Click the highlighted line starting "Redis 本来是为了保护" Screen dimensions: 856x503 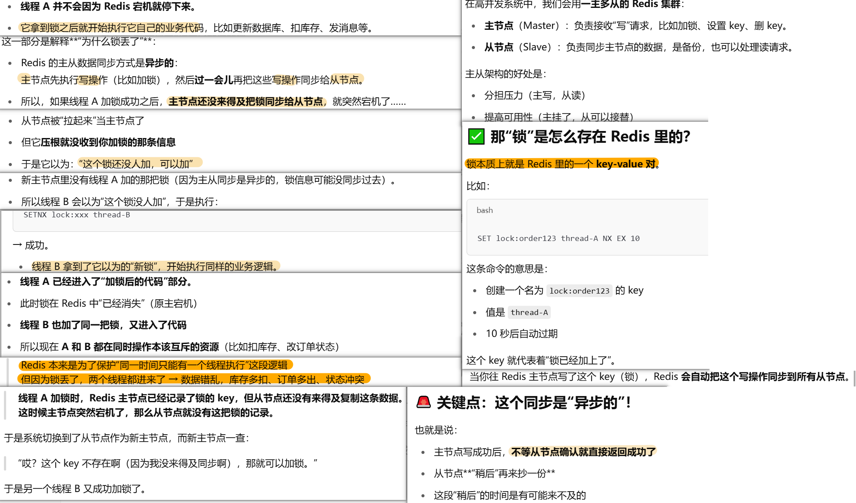pyautogui.click(x=155, y=365)
